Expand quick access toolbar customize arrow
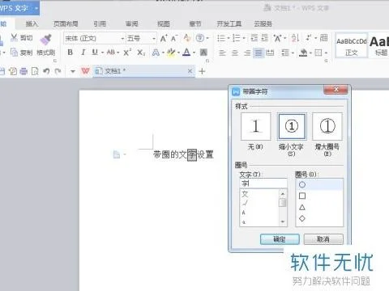Viewport: 389px width, 291px height. 73,71
